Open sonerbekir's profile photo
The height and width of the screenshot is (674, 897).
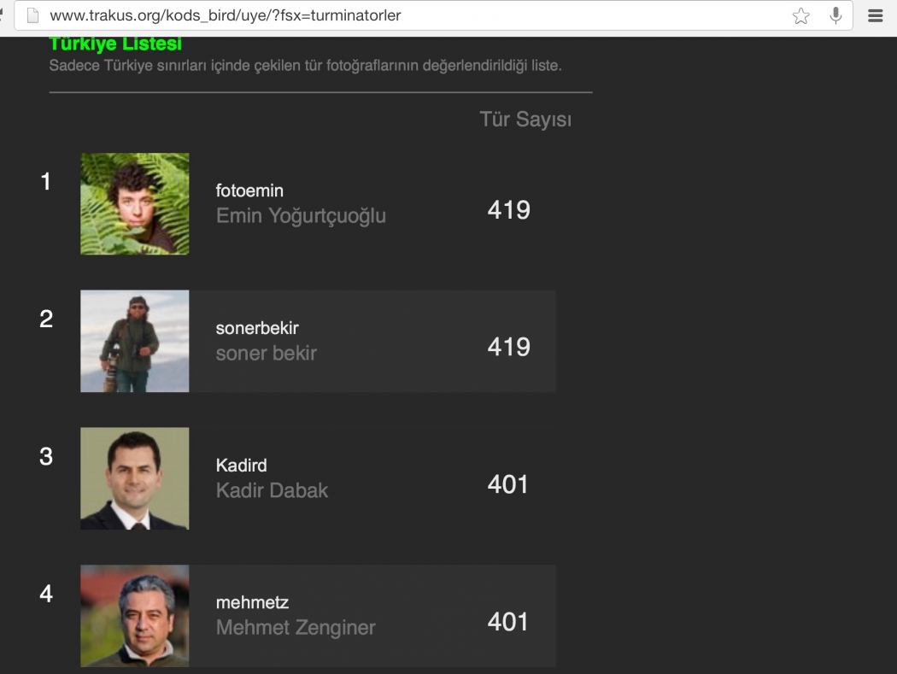pyautogui.click(x=134, y=341)
